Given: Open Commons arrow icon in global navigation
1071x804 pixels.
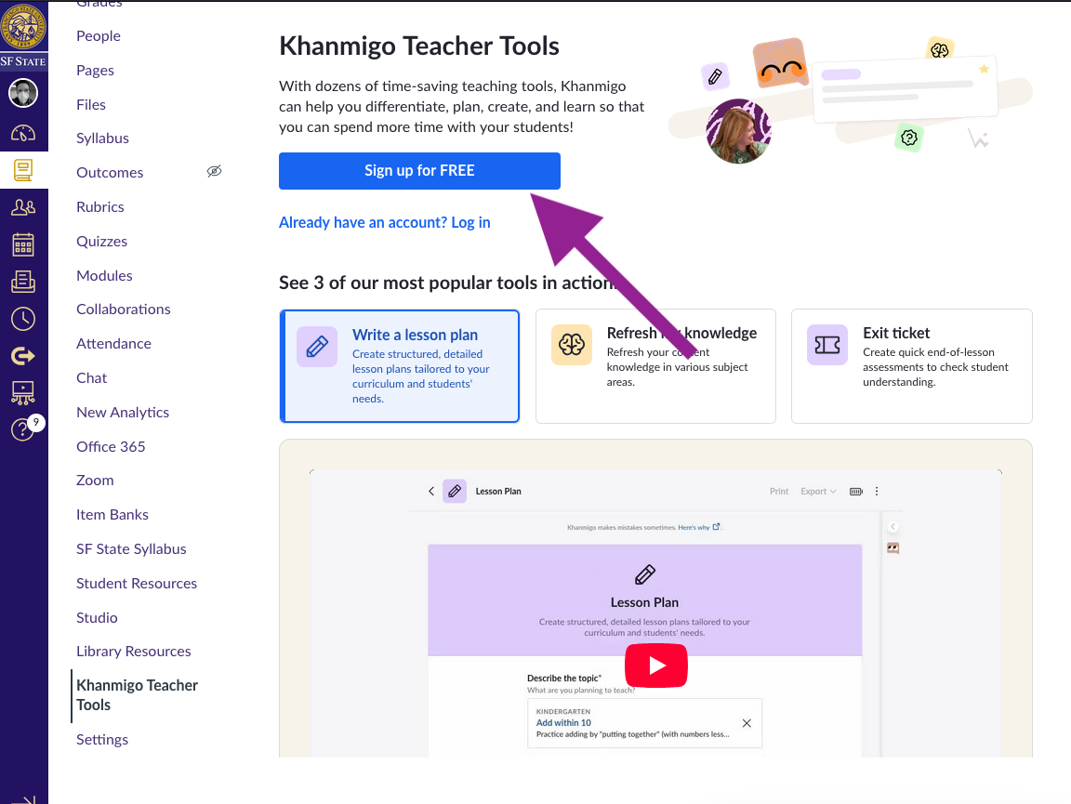Looking at the screenshot, I should [x=23, y=356].
